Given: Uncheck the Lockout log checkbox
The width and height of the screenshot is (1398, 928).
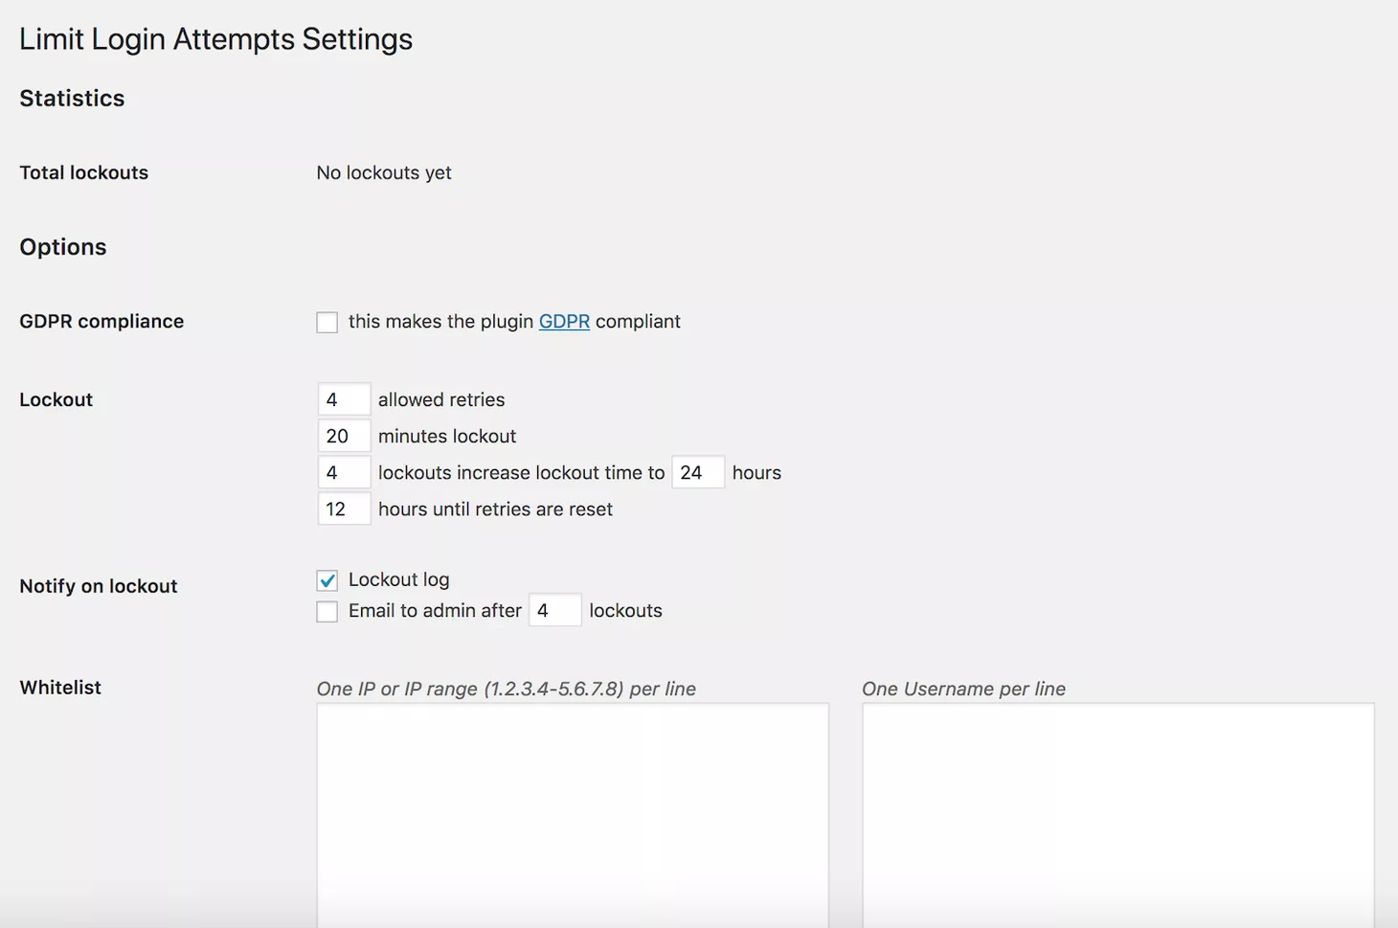Looking at the screenshot, I should coord(327,580).
